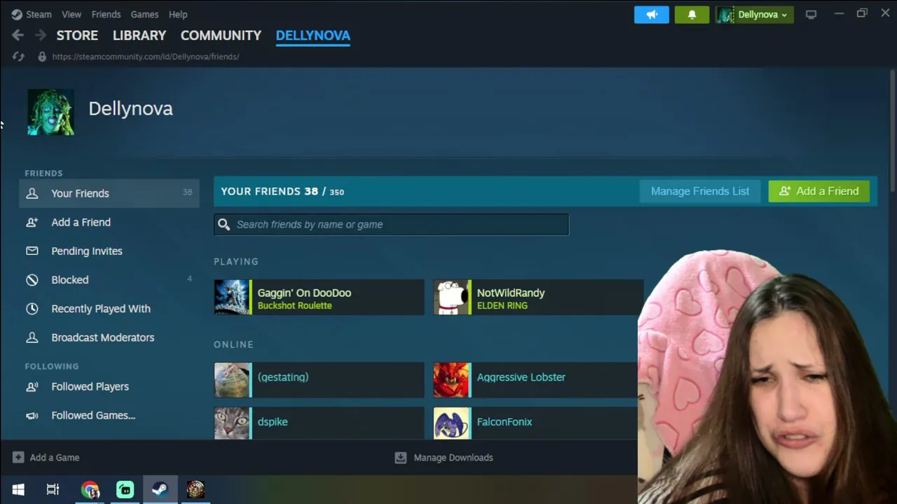Image resolution: width=897 pixels, height=504 pixels.
Task: Switch to the COMMUNITY tab
Action: coord(221,35)
